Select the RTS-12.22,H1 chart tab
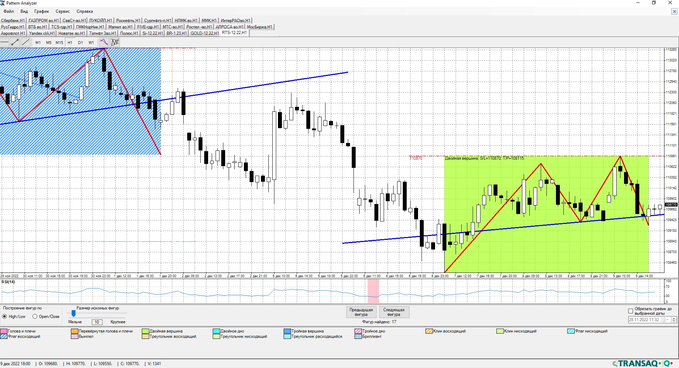This screenshot has height=368, width=679. (x=234, y=33)
